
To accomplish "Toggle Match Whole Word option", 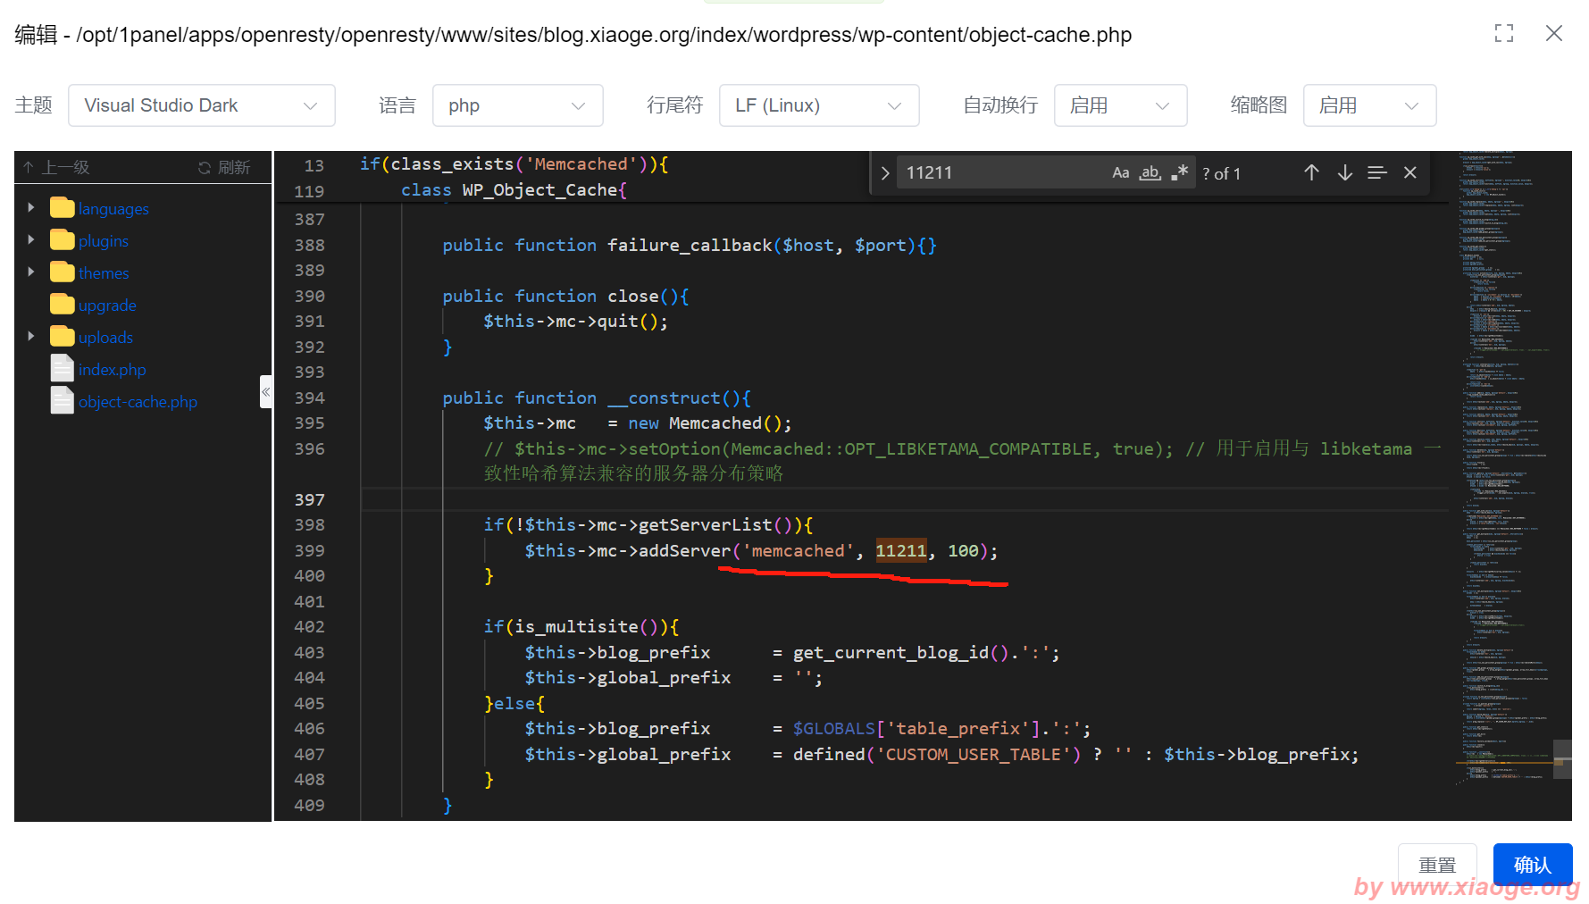I will click(1150, 173).
